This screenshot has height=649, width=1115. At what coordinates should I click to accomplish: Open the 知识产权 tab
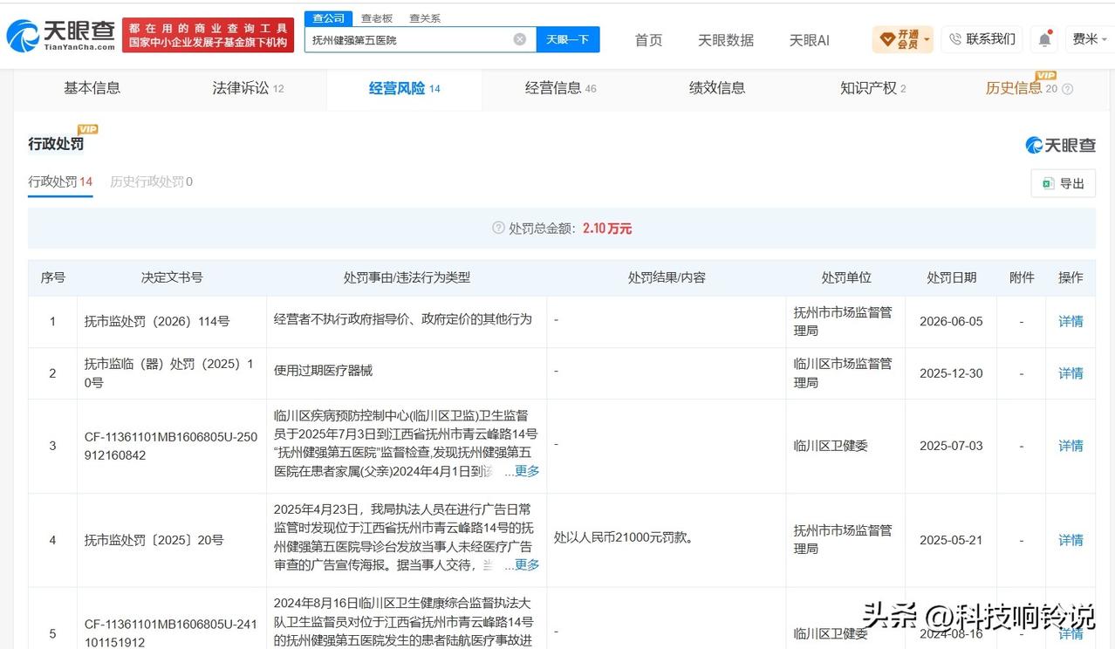pyautogui.click(x=872, y=88)
